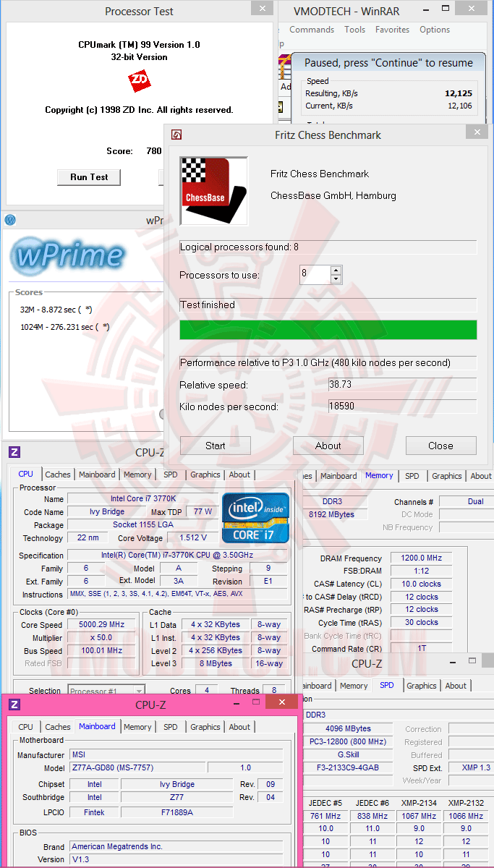The image size is (494, 868).
Task: Minimize the CPU-Z SPD window
Action: (x=453, y=661)
